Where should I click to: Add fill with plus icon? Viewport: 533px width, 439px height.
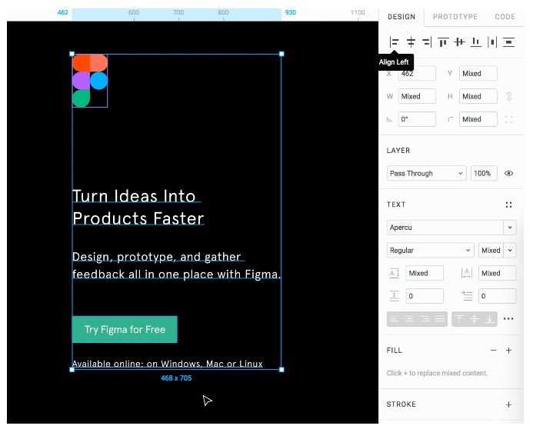point(508,351)
